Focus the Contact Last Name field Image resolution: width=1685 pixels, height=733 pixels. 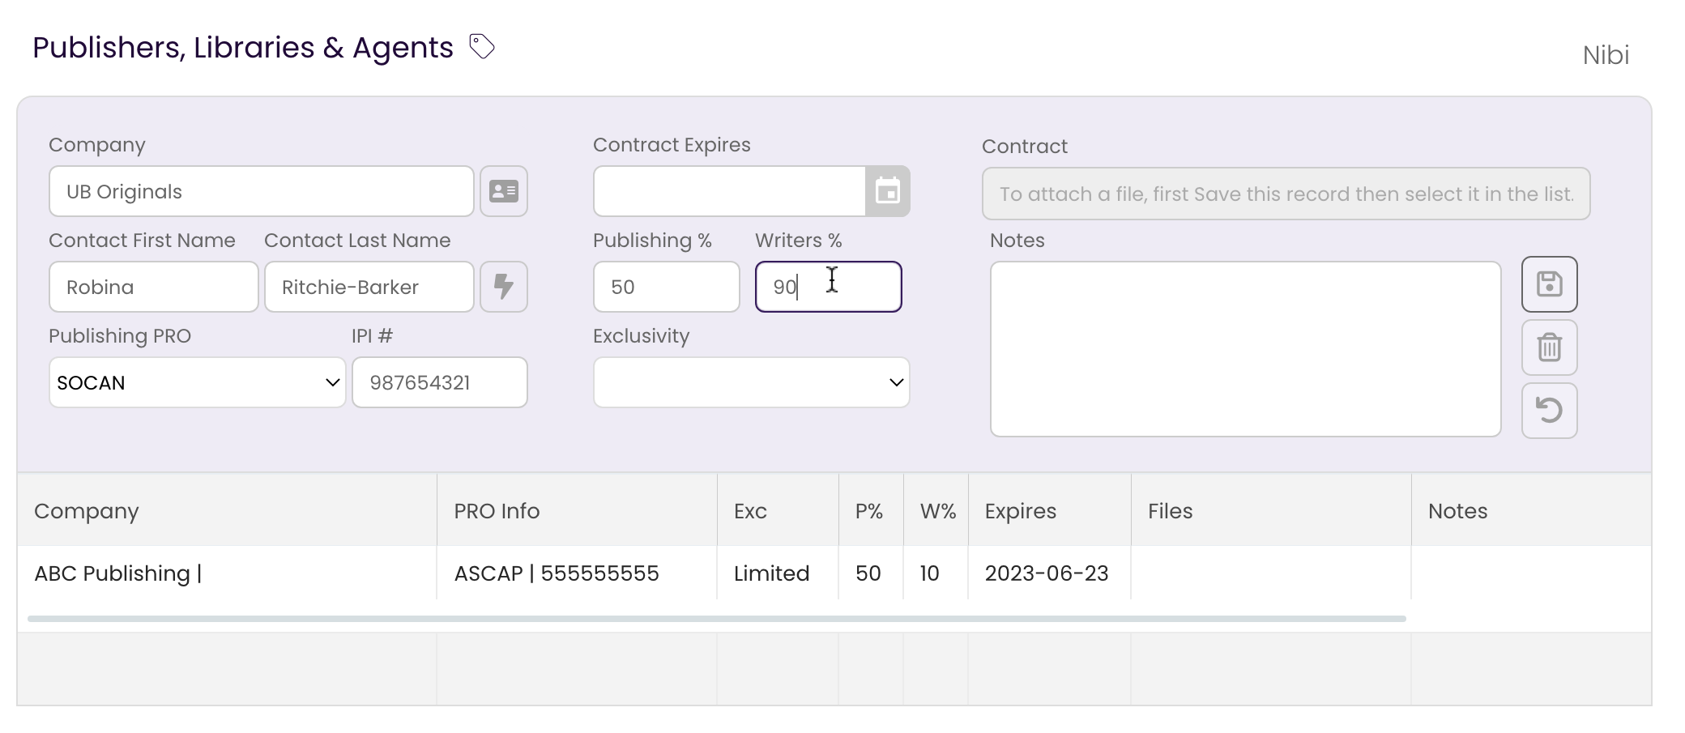(x=369, y=287)
